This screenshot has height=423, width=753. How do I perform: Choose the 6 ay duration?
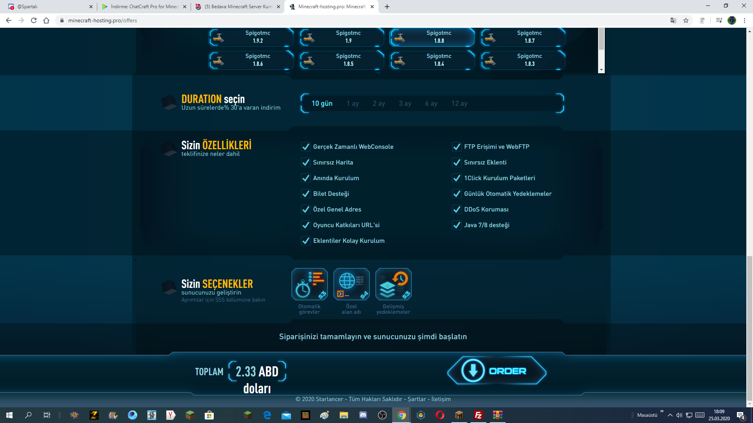tap(431, 103)
